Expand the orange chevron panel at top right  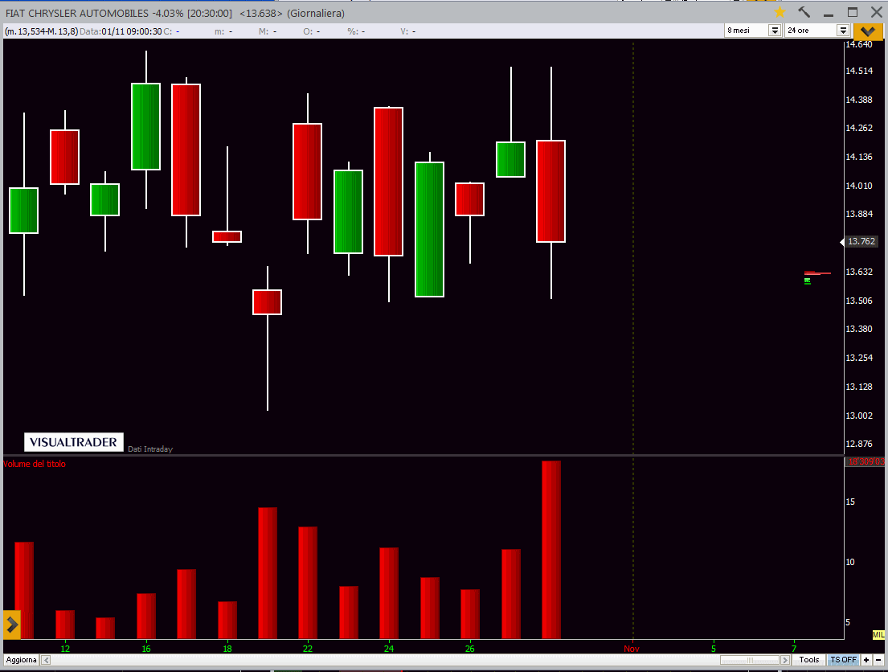(x=868, y=31)
